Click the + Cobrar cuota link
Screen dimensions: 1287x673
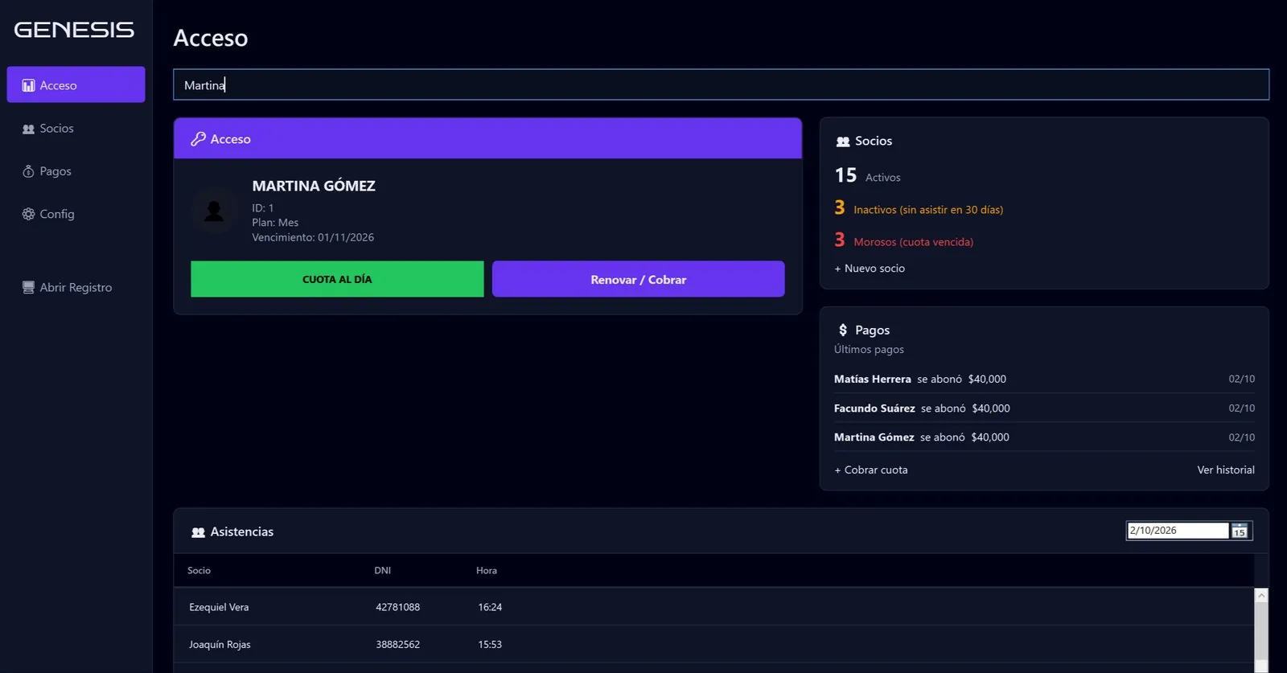pos(871,470)
